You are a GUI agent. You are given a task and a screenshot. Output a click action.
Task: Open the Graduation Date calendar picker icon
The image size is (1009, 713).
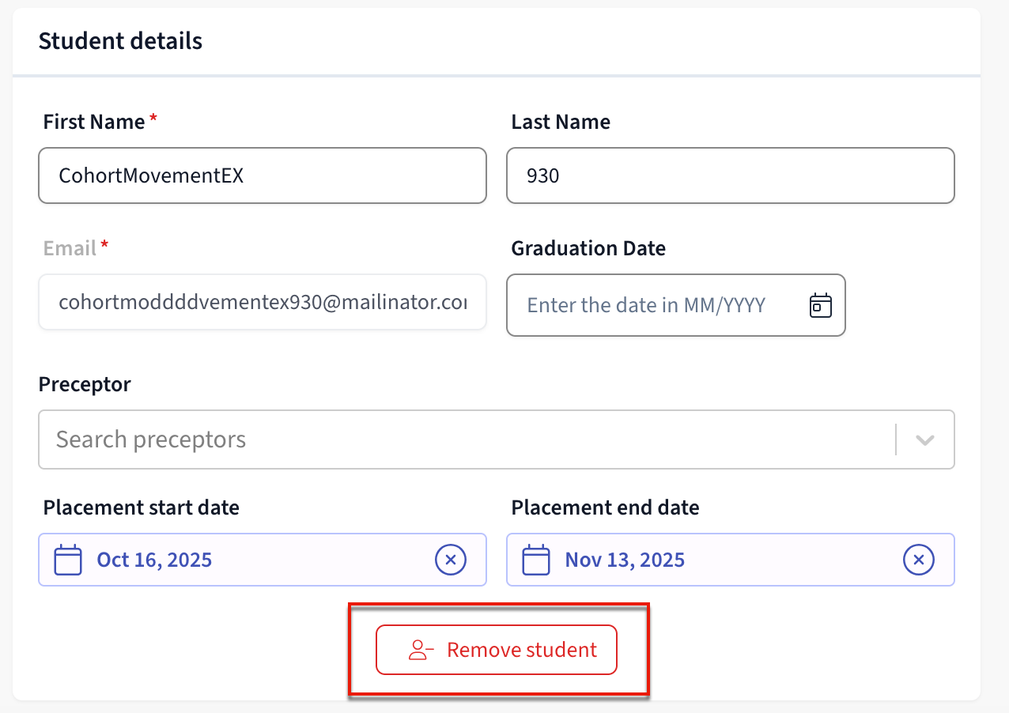click(821, 305)
